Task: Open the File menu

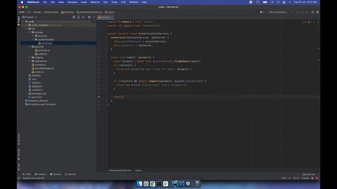Action: pyautogui.click(x=45, y=2)
